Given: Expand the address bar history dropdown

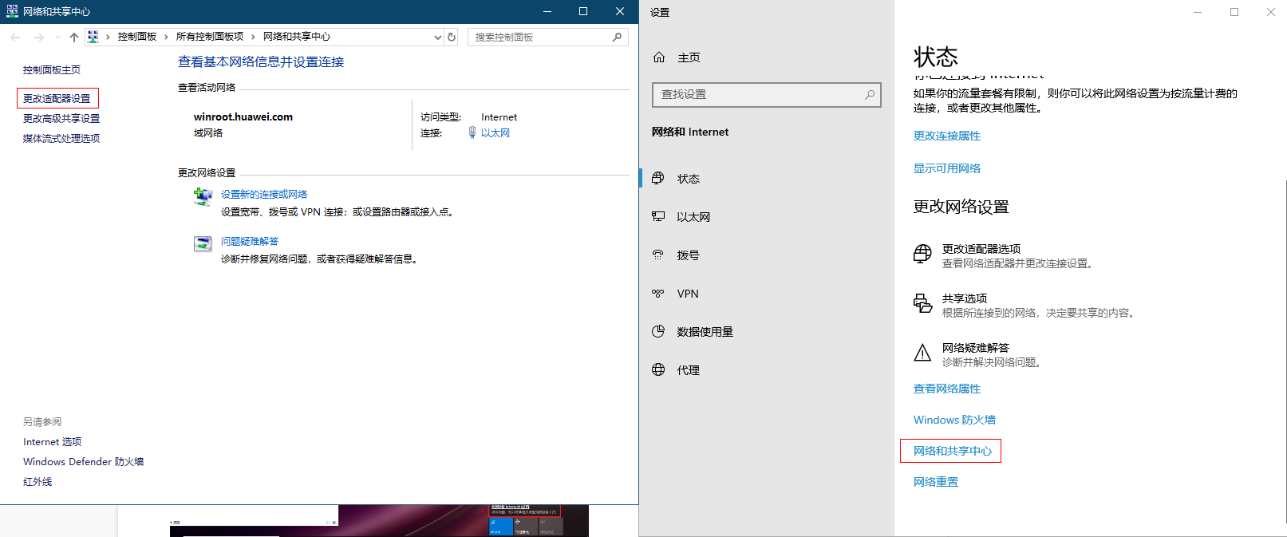Looking at the screenshot, I should [437, 37].
